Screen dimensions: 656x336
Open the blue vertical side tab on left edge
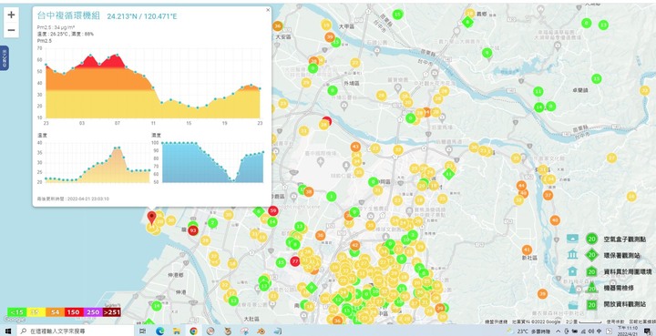coord(5,58)
